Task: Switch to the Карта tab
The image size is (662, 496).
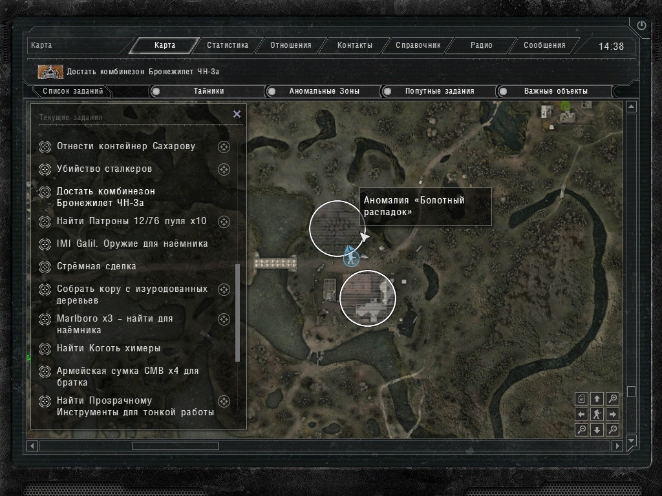Action: tap(165, 45)
